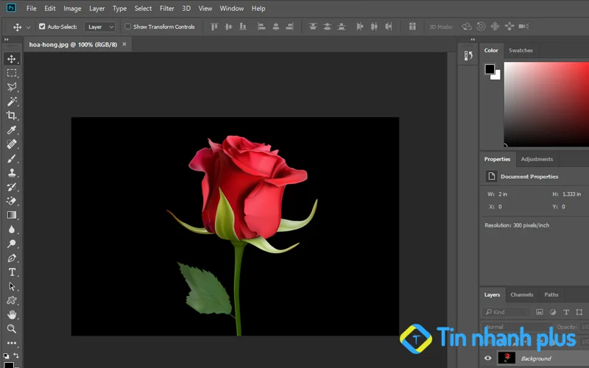Screen dimensions: 589x368
Task: Reset default foreground and background colors
Action: click(7, 355)
